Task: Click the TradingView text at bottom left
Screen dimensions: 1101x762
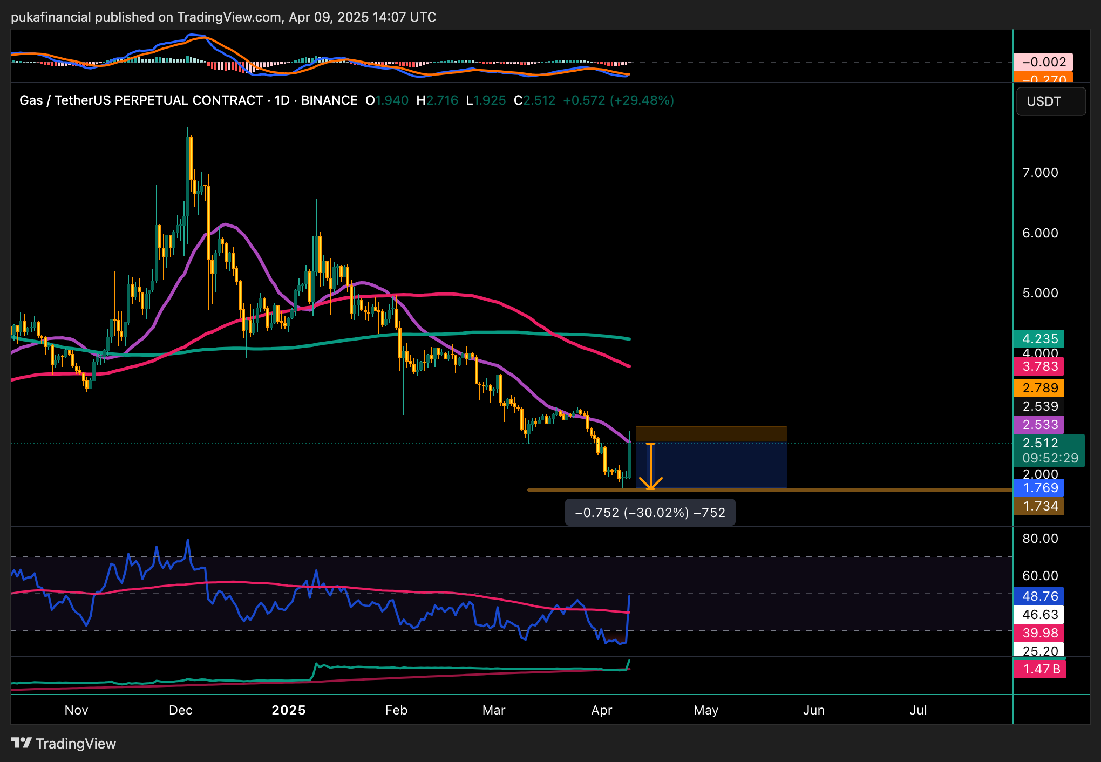Action: [76, 744]
